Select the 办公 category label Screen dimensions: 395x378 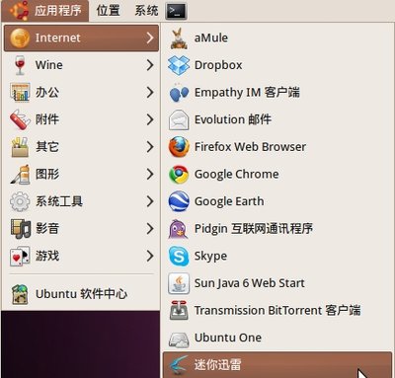(47, 93)
